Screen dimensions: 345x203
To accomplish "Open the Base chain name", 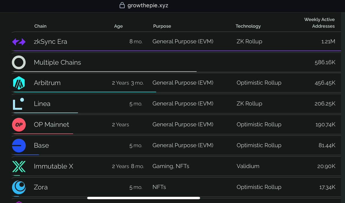I will (41, 146).
